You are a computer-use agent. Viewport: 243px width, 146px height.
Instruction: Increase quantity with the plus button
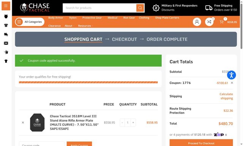coord(133,122)
